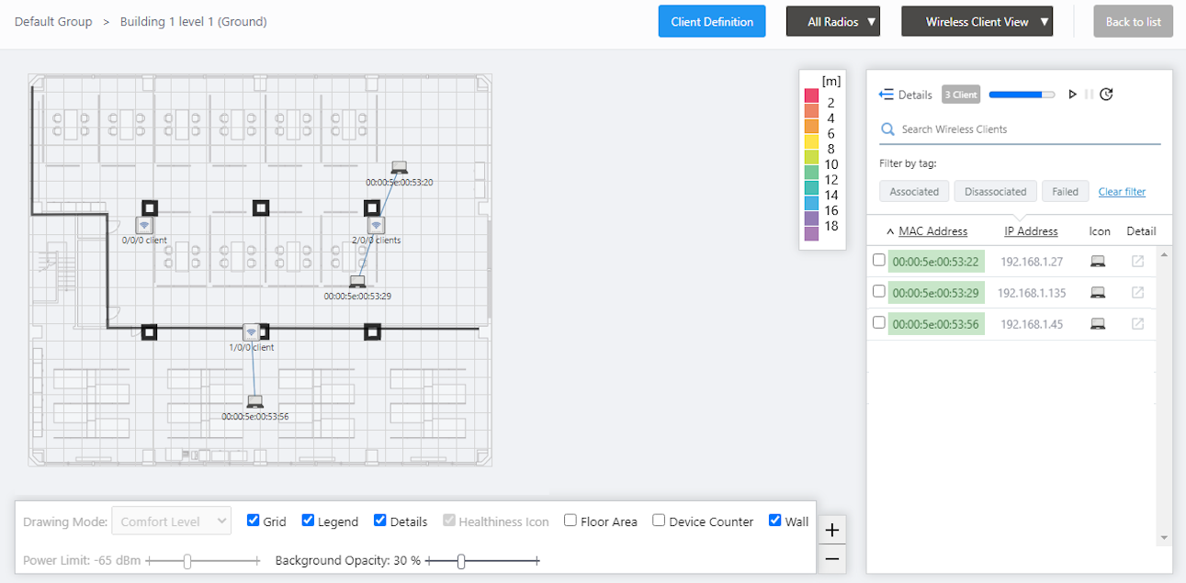Zoom out the floor map
The height and width of the screenshot is (583, 1186).
[832, 558]
